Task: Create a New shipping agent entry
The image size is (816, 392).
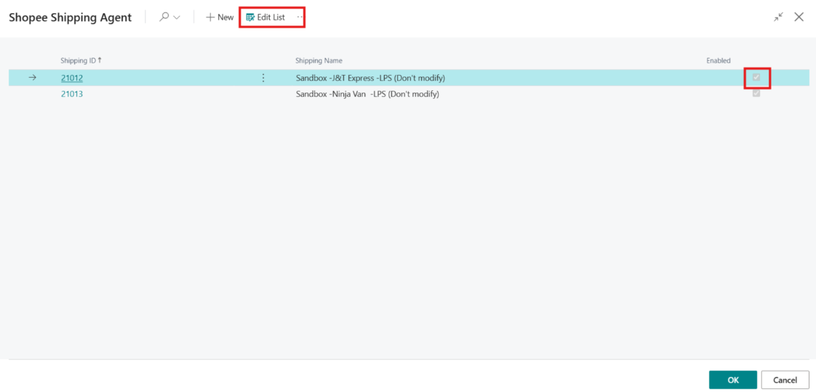Action: (220, 17)
